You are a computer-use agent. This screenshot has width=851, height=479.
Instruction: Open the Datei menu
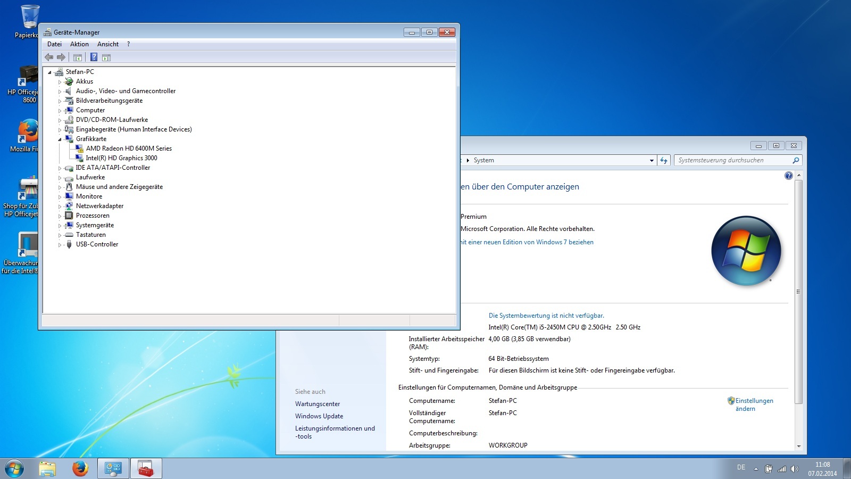[x=54, y=44]
